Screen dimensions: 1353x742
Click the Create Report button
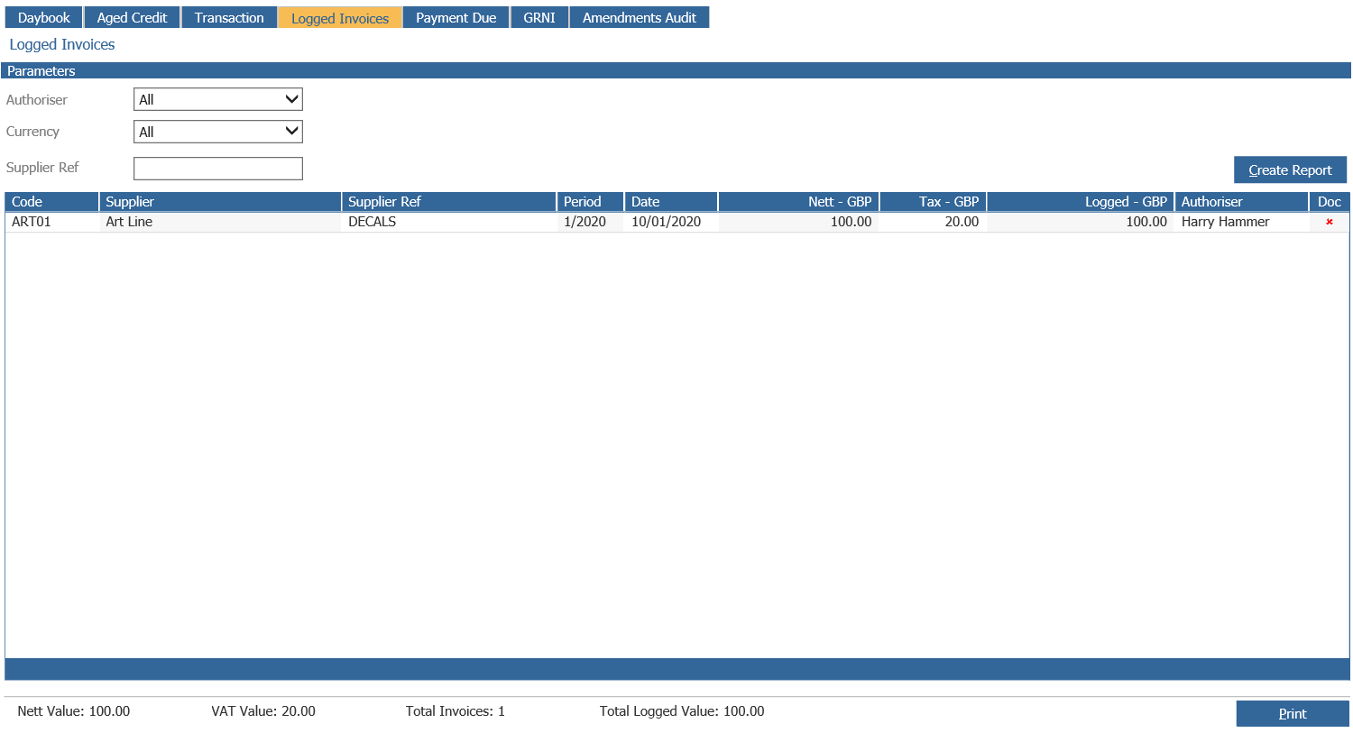click(1290, 169)
